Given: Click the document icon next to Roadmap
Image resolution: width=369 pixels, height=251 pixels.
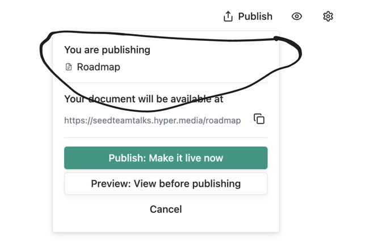Looking at the screenshot, I should pyautogui.click(x=69, y=67).
